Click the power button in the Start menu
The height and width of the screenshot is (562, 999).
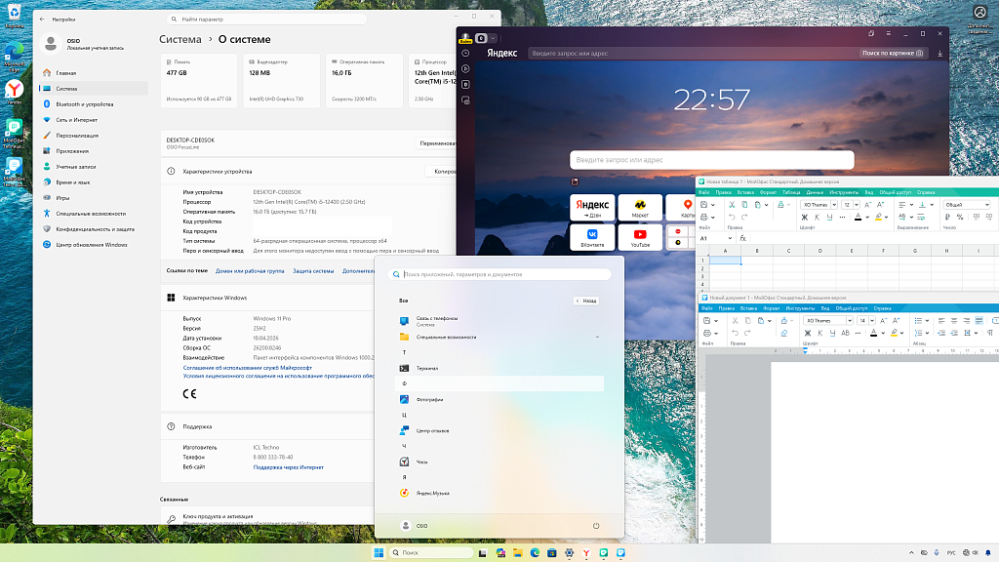pos(596,526)
